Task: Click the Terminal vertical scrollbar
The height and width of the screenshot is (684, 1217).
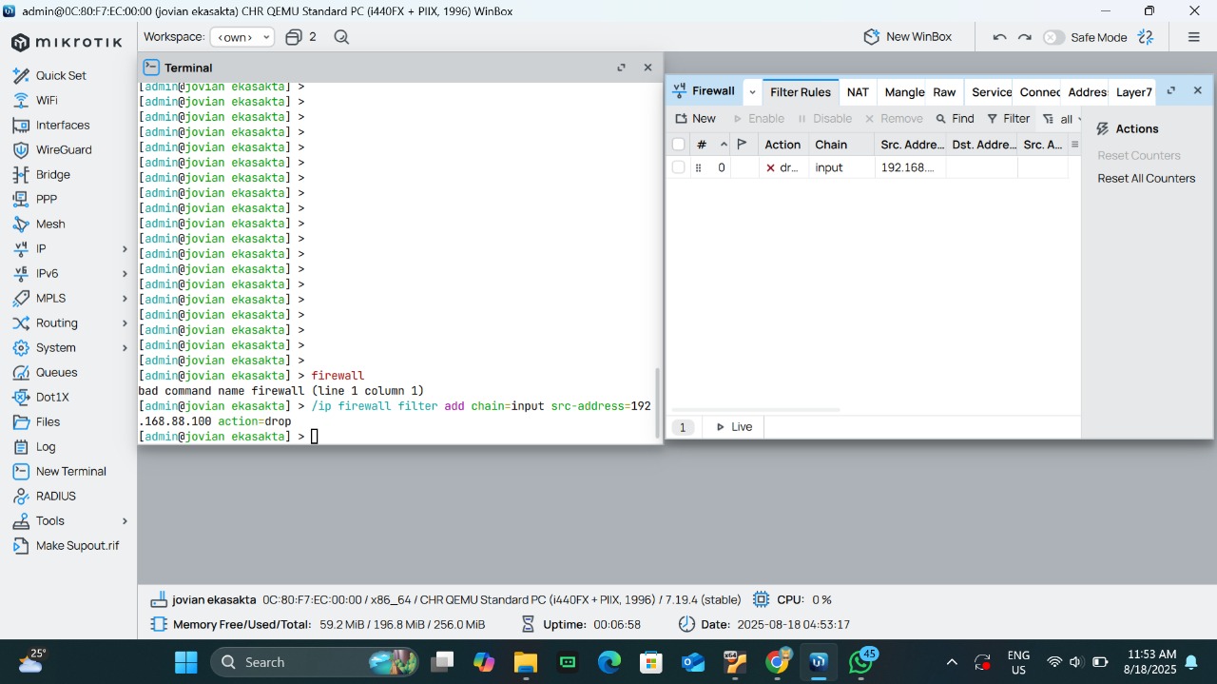Action: pos(656,404)
